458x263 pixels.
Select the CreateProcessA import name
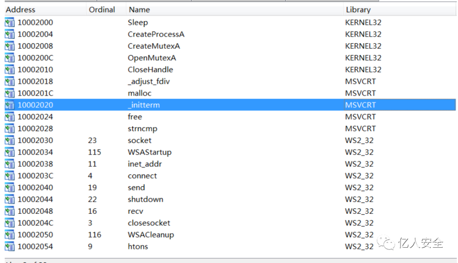pyautogui.click(x=156, y=34)
